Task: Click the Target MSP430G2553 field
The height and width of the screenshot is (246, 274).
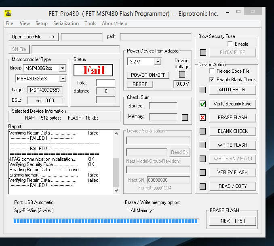Action: (45, 90)
